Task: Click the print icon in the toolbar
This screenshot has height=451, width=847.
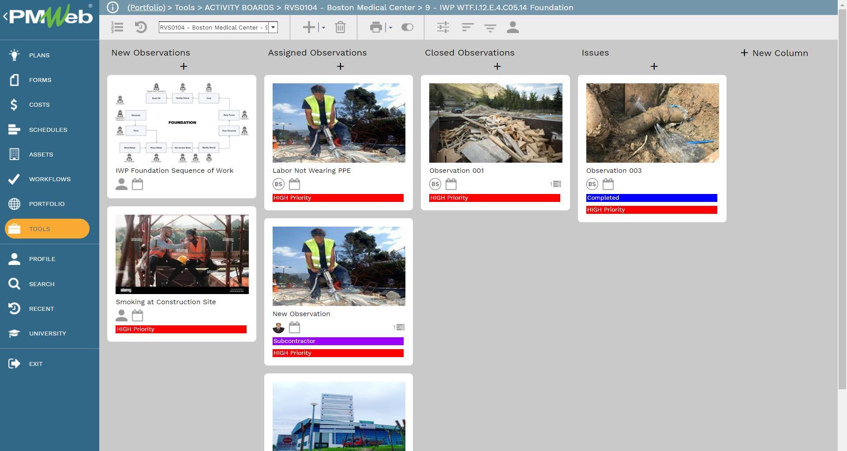Action: pos(375,27)
